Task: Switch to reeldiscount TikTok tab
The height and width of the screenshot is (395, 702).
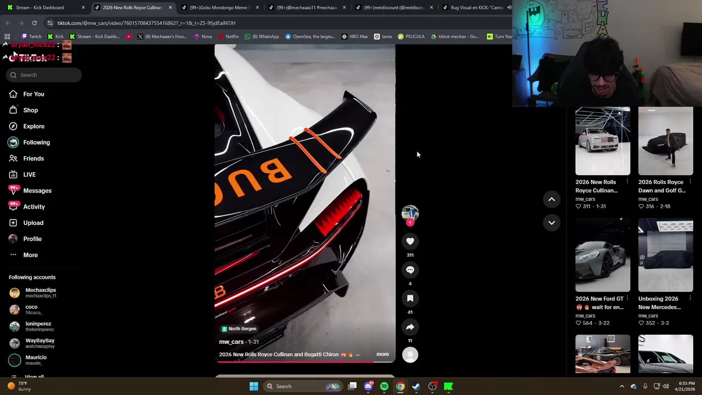Action: [394, 8]
